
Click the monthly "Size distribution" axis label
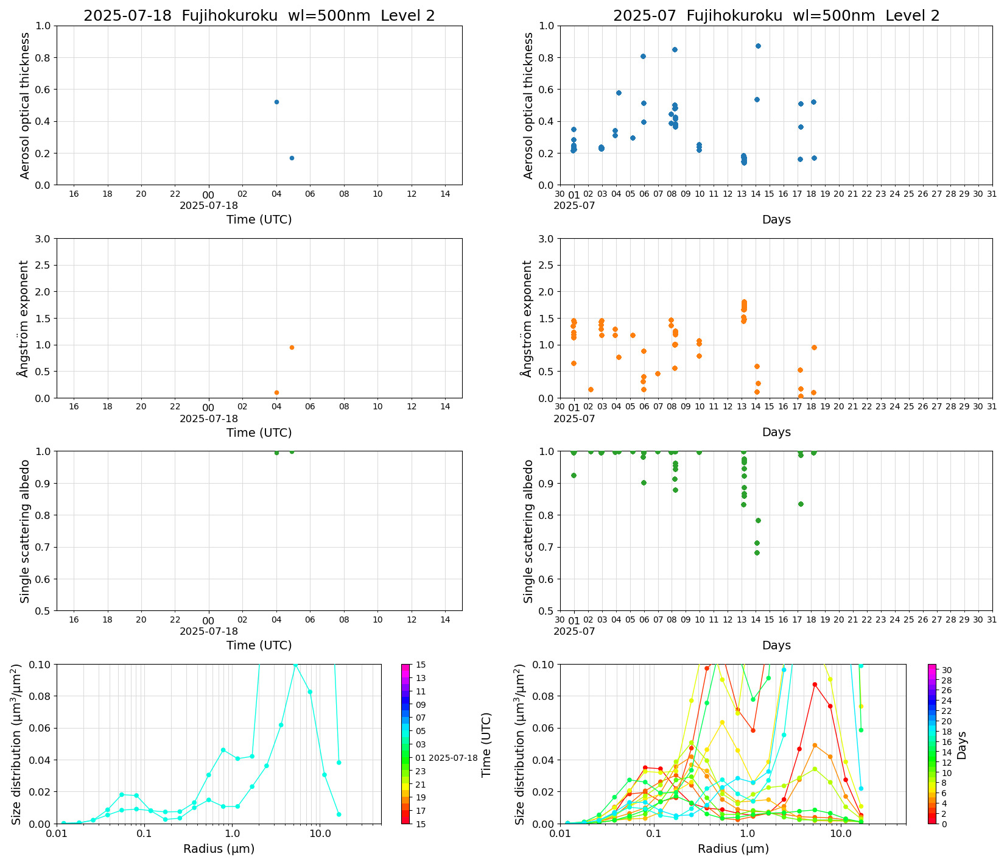(x=519, y=744)
